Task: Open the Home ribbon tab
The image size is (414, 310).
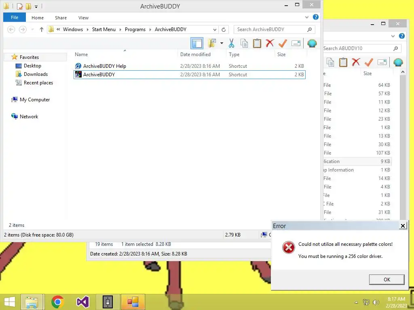Action: (38, 18)
